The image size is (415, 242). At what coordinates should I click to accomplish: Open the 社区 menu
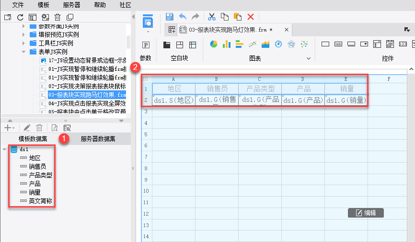[x=125, y=5]
